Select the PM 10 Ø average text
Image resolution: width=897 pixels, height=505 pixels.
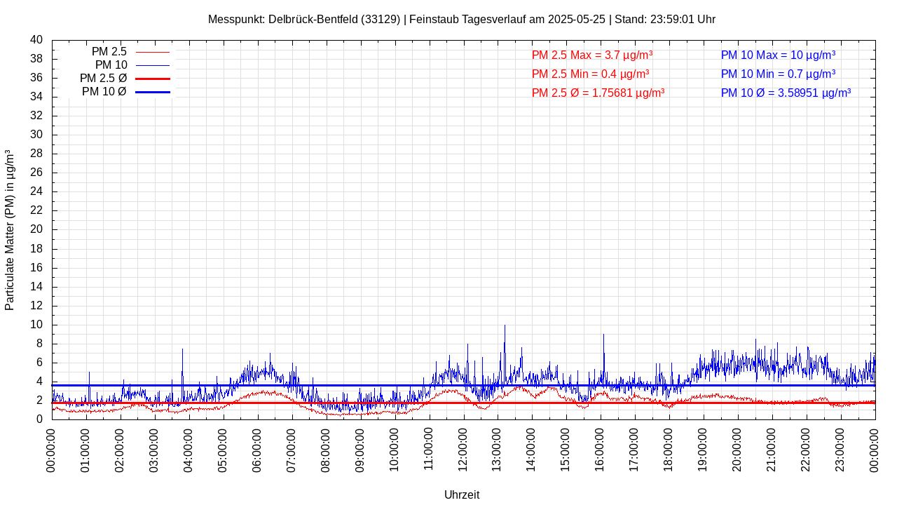click(786, 93)
